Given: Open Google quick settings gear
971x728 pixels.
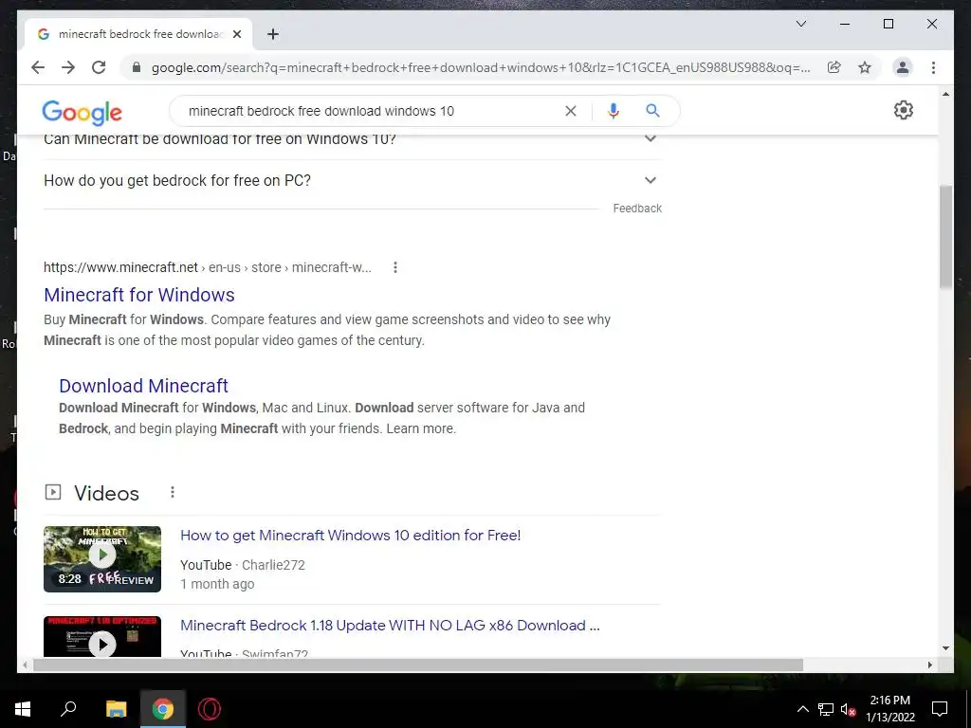Looking at the screenshot, I should click(x=903, y=110).
